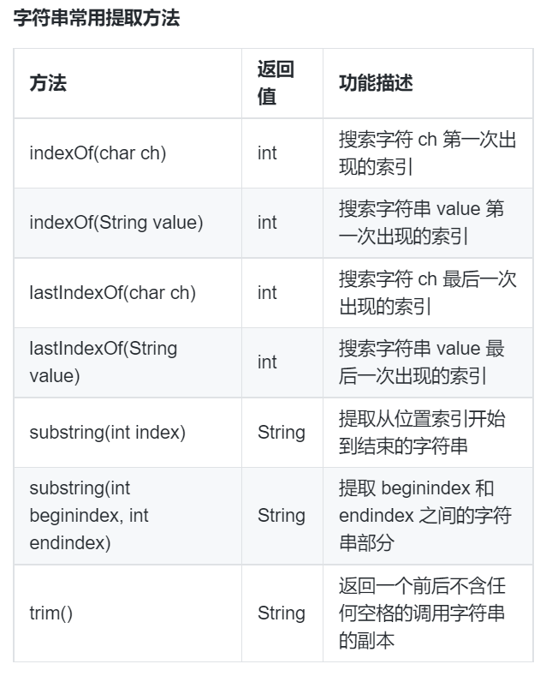Click the int return value for indexOf(char ch)
This screenshot has height=676, width=540.
coord(267,153)
